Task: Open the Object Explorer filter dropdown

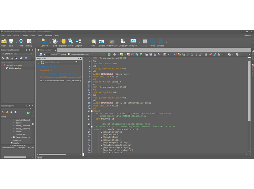Action: [x=31, y=109]
